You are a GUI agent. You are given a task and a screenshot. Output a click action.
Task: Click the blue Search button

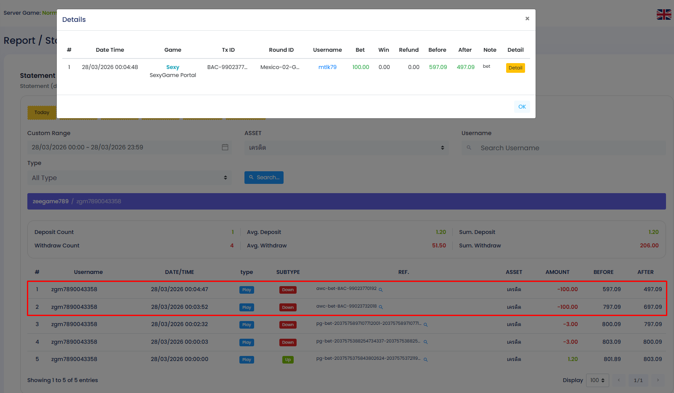[x=264, y=178]
